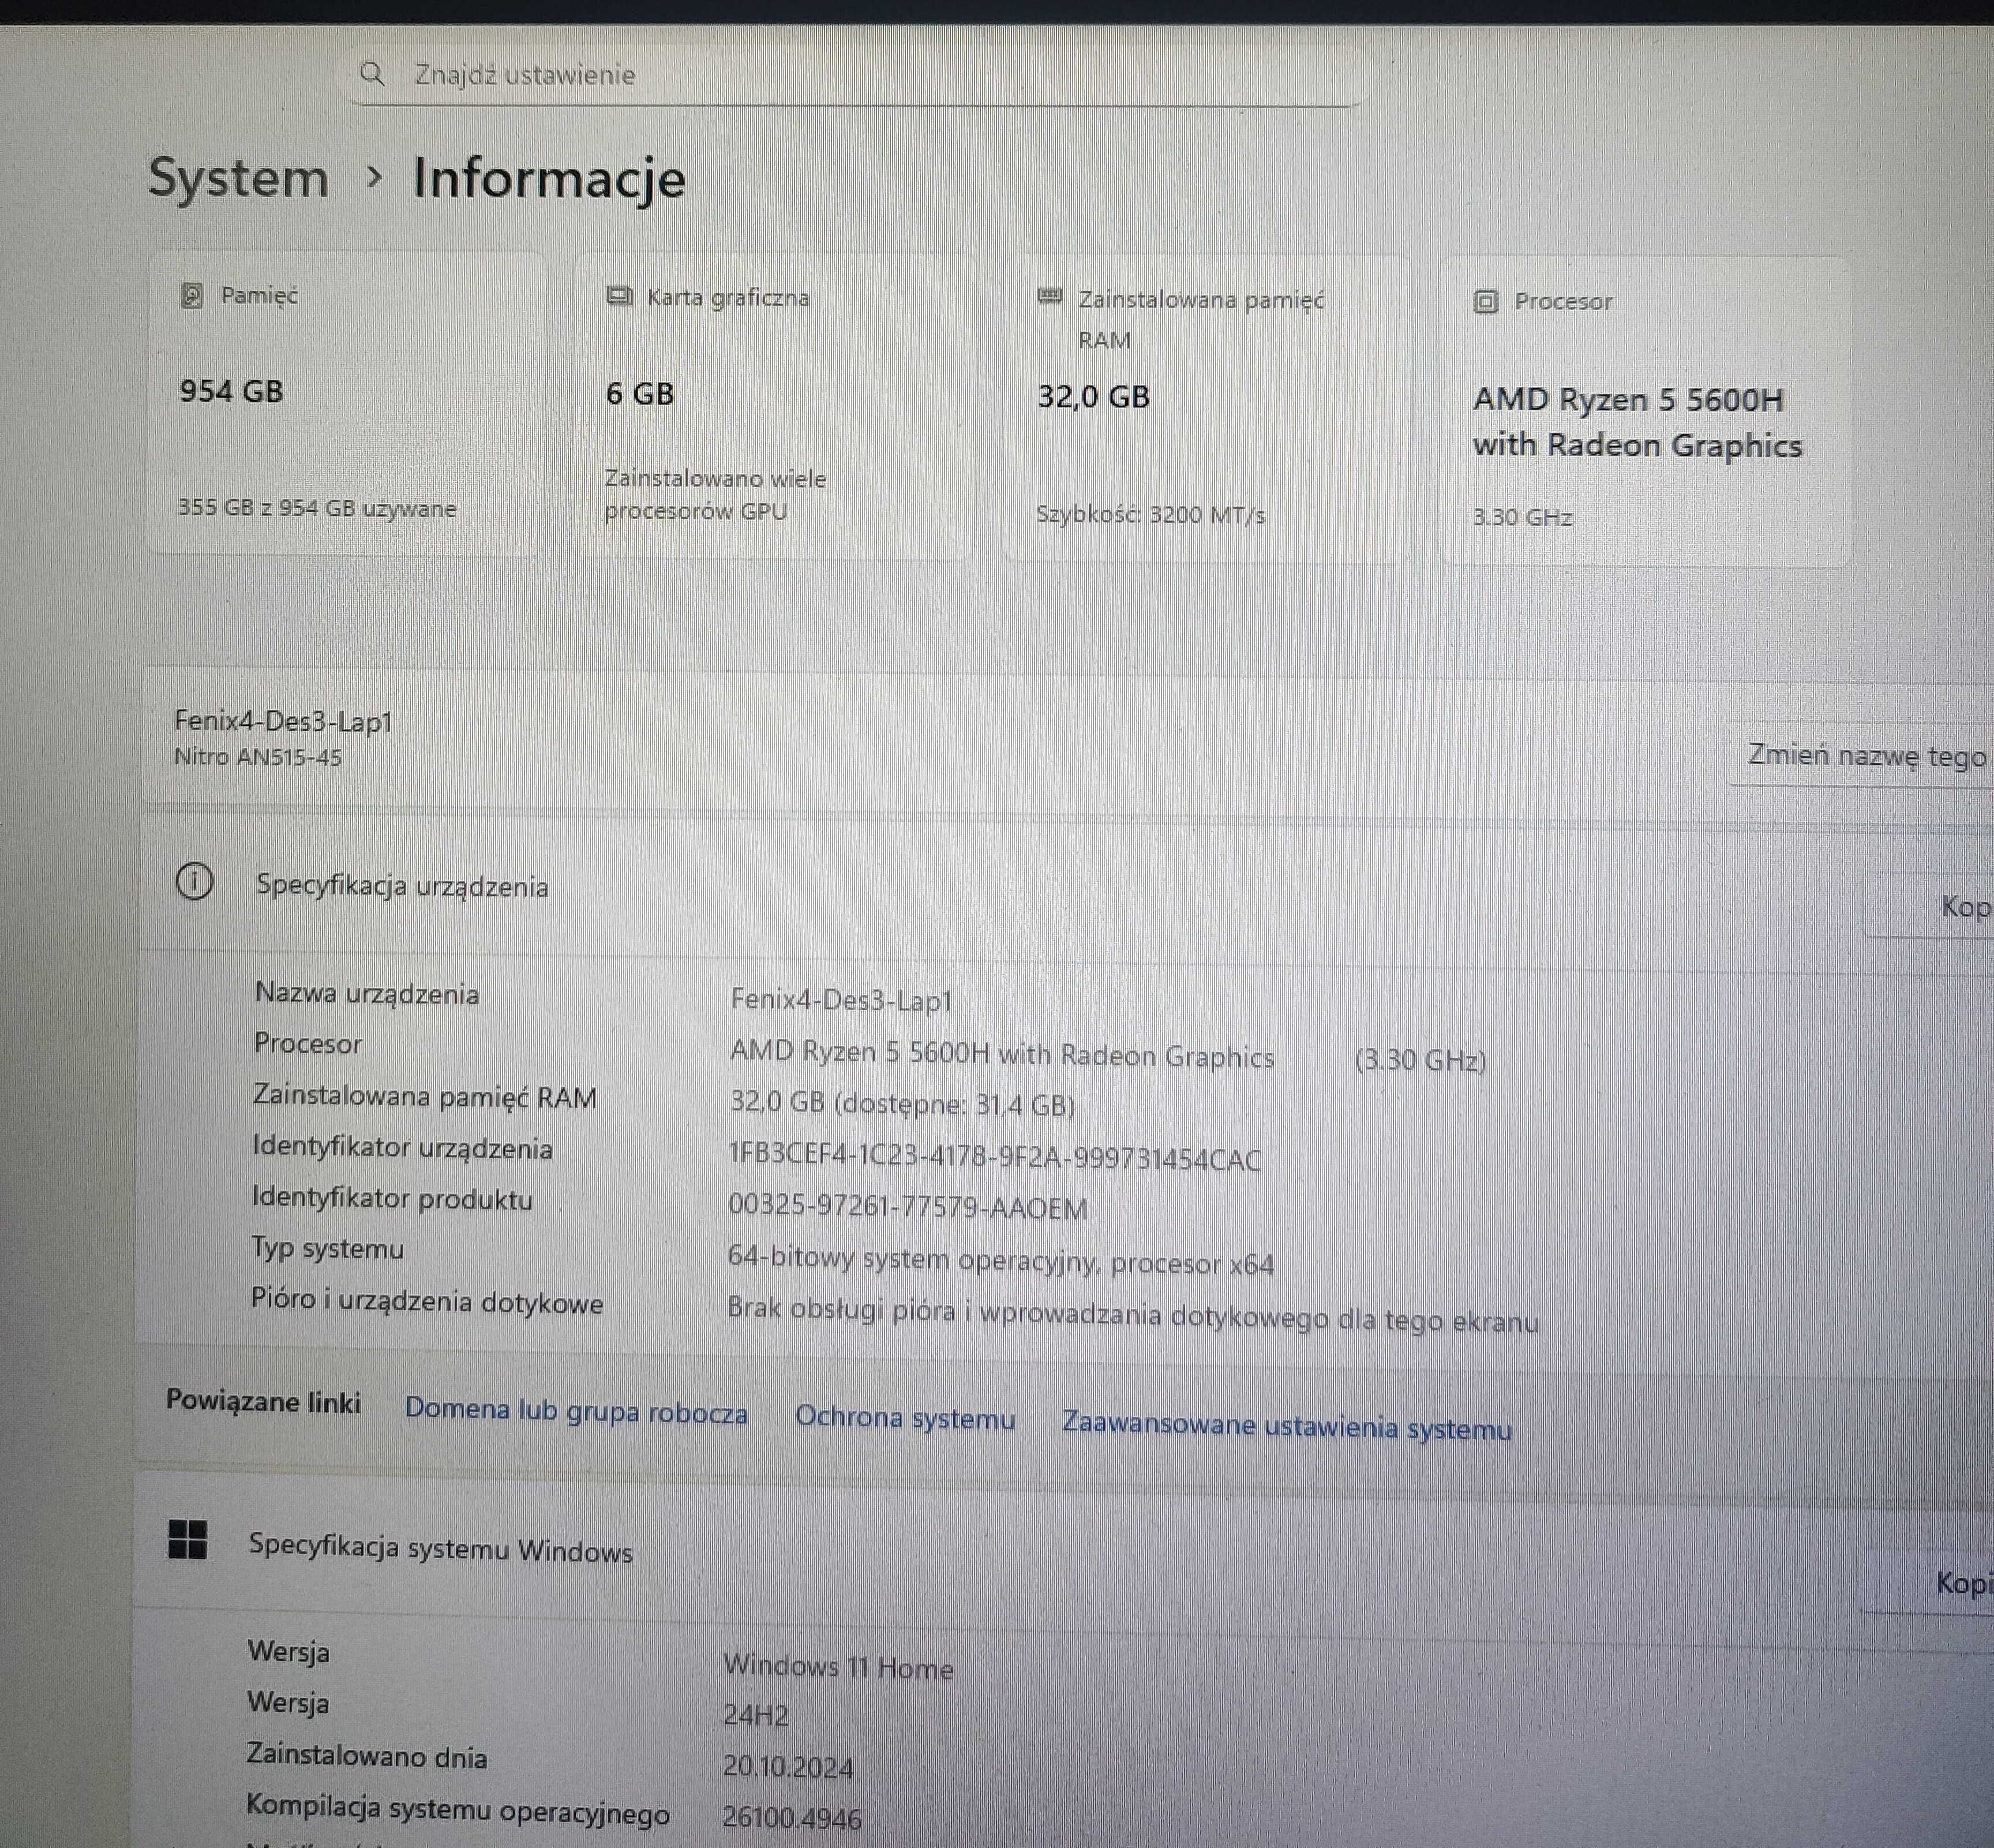The image size is (1994, 1848).
Task: Click 'Zainstalowano dnia' label
Action: [367, 1757]
